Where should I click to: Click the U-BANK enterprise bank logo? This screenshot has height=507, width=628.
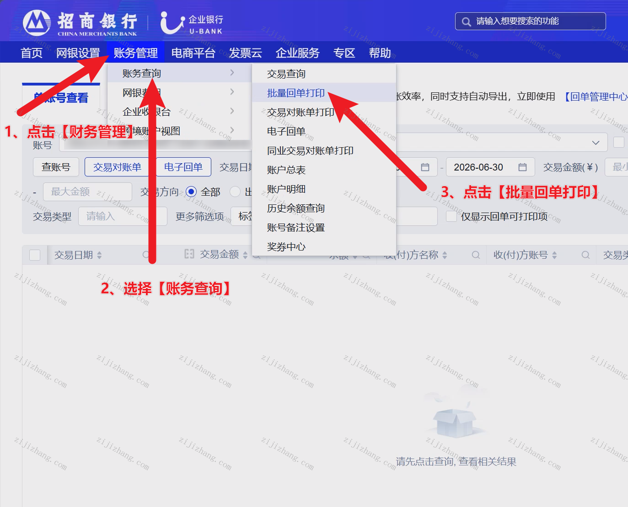click(192, 23)
